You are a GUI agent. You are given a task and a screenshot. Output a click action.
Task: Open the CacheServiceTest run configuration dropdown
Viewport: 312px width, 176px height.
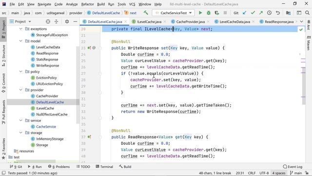tap(174, 13)
